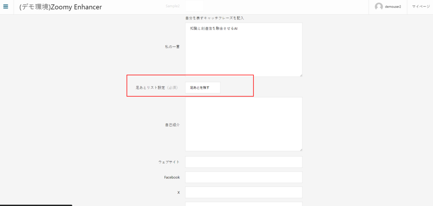
Task: Click the ウェブサイト field label
Action: pyautogui.click(x=169, y=162)
